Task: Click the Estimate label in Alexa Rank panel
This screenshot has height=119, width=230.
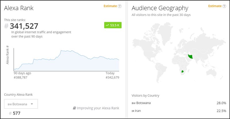Action: point(110,6)
